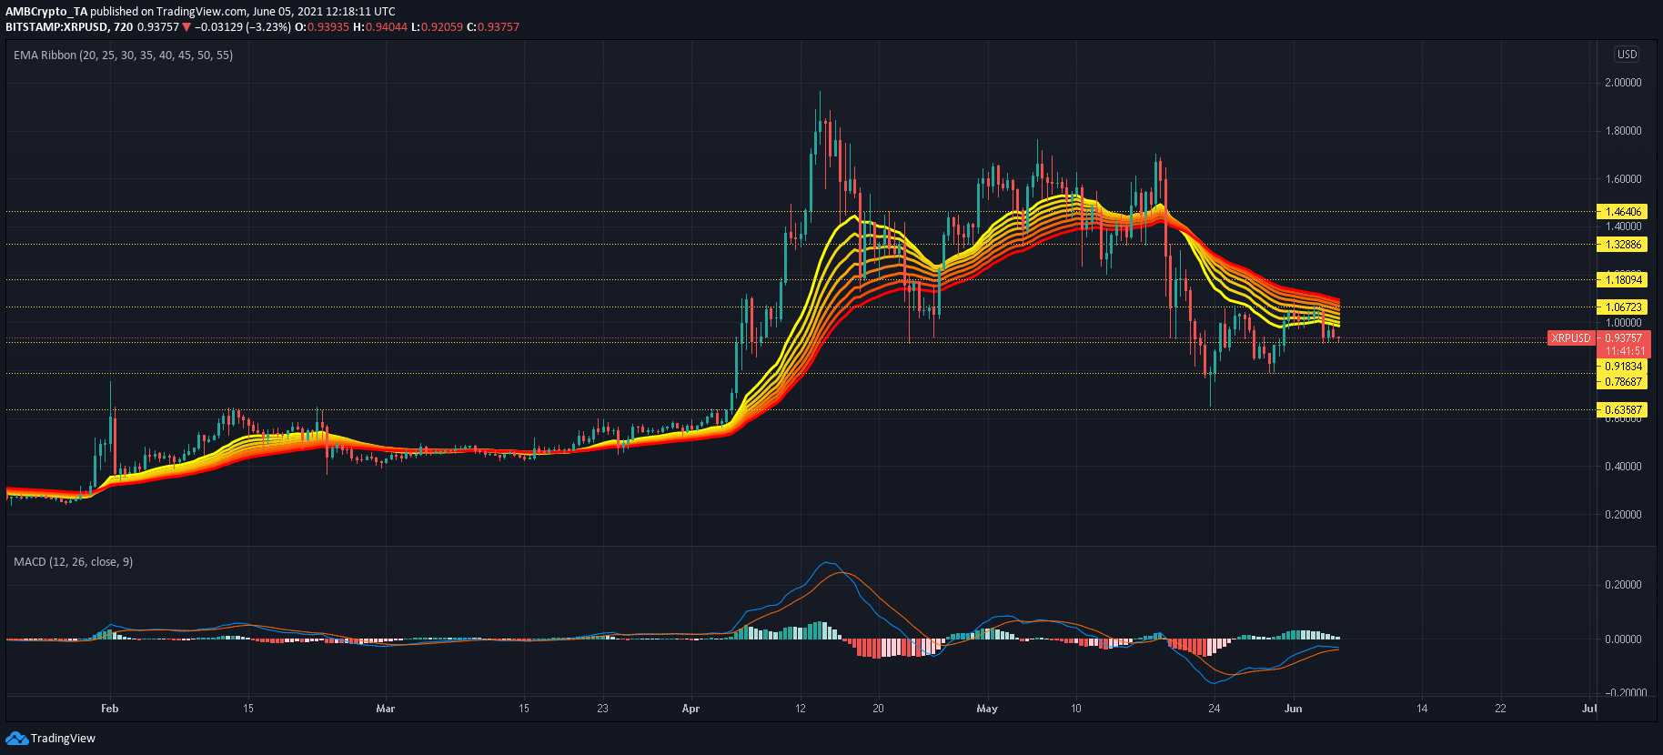Click the 23 date label before Apr
1663x755 pixels.
pyautogui.click(x=602, y=708)
